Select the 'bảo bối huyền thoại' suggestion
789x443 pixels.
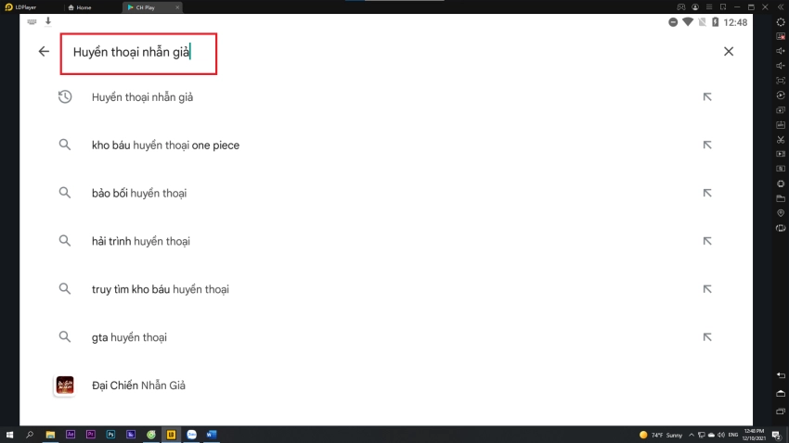139,193
